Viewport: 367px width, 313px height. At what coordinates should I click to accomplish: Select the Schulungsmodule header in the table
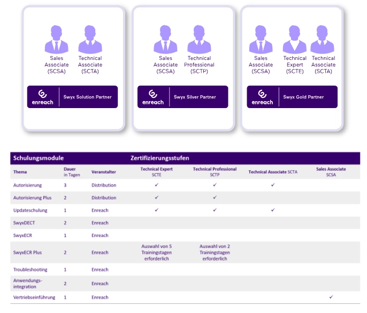[x=39, y=158]
